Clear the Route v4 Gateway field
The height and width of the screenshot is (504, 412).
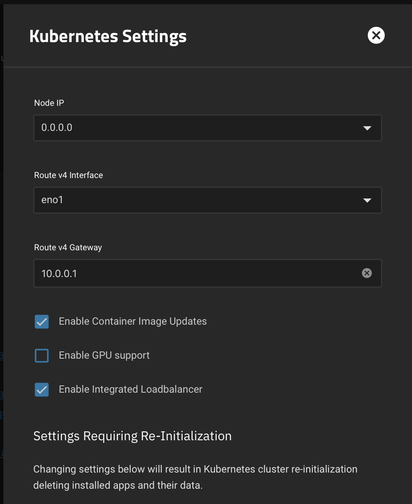366,273
